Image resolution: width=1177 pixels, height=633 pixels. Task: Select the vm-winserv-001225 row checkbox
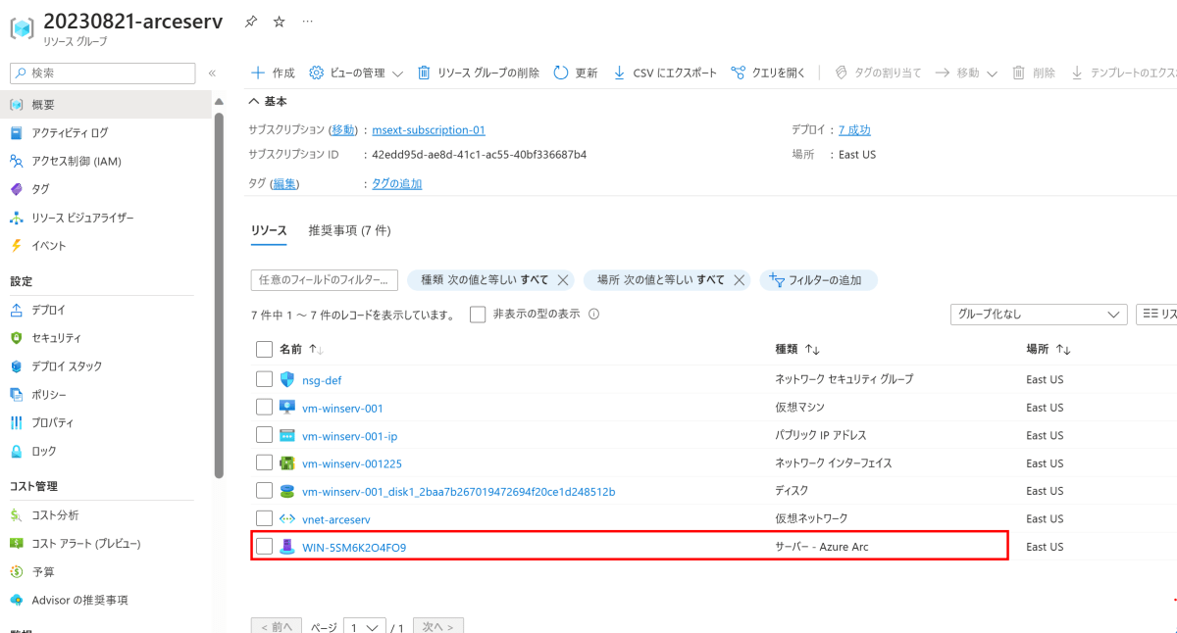(264, 463)
